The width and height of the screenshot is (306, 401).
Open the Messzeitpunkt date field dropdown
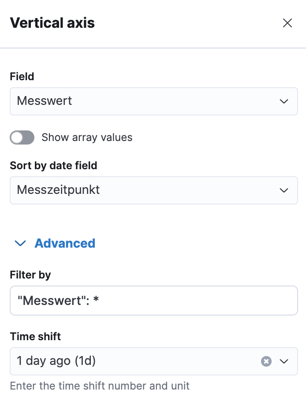click(x=153, y=190)
